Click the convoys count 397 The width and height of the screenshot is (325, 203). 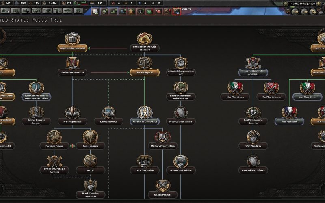pyautogui.click(x=97, y=3)
